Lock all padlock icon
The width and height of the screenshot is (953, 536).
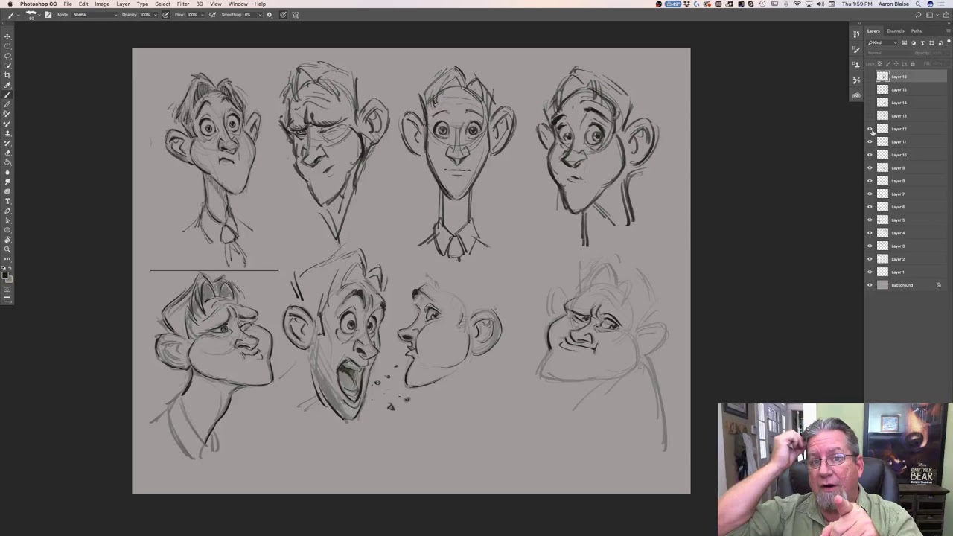click(913, 63)
